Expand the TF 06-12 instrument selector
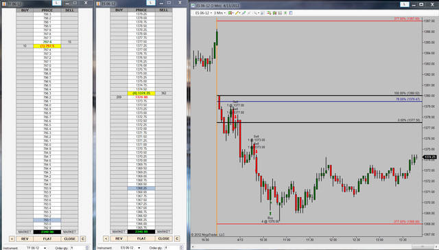This screenshot has height=250, width=439. click(36, 248)
